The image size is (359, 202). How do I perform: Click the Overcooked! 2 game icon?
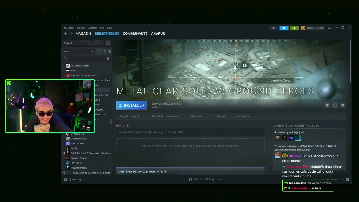tap(68, 139)
